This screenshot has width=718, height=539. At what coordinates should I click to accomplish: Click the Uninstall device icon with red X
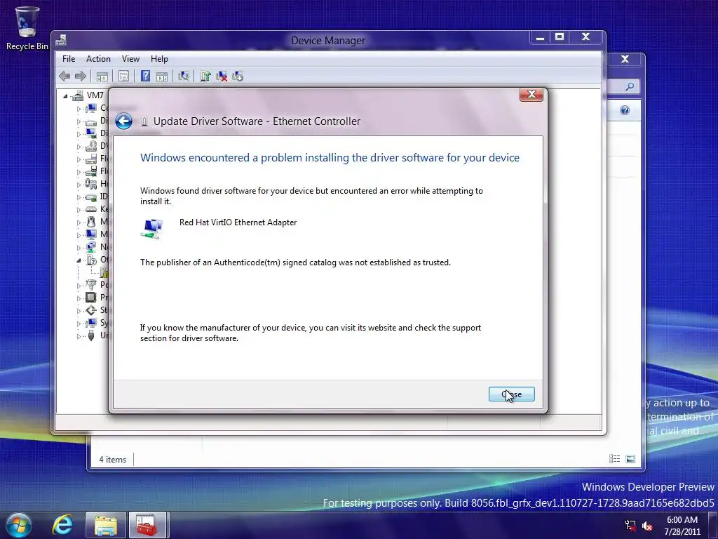point(222,76)
